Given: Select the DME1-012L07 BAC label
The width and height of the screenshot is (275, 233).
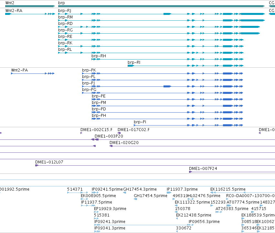Looking at the screenshot, I should tap(49, 162).
